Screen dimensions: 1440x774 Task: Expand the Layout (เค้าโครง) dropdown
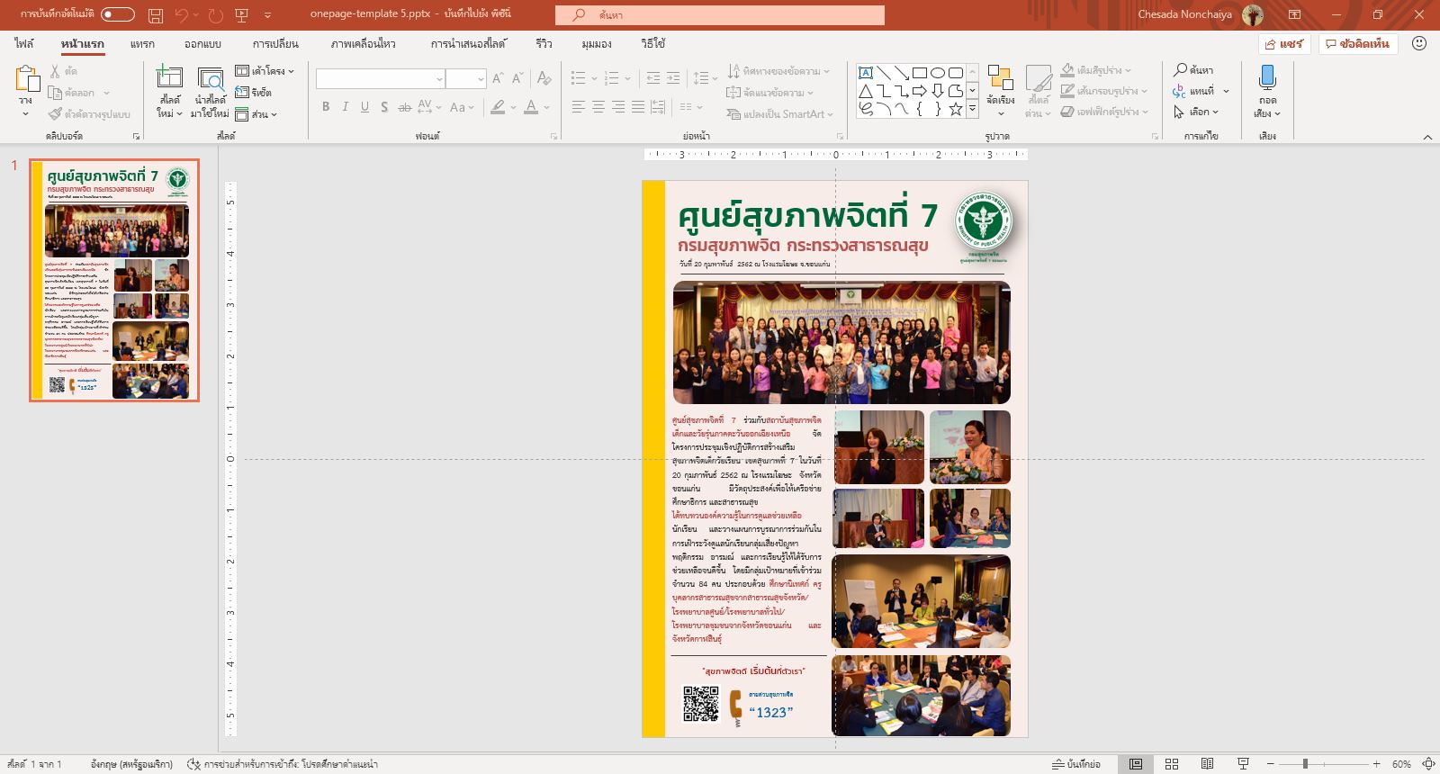coord(265,70)
